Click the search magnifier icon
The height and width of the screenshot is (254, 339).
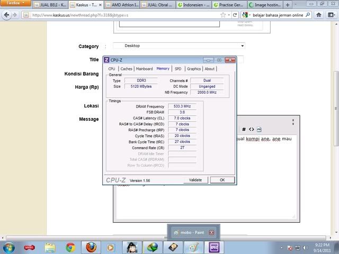tap(308, 15)
